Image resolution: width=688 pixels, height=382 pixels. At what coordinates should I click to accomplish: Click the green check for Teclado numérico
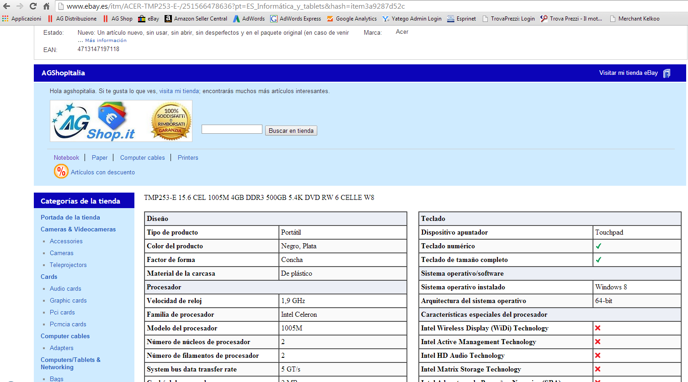[x=598, y=246]
